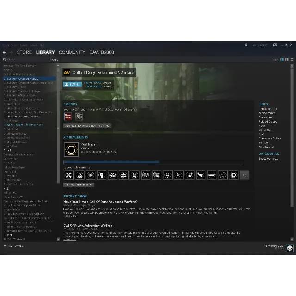
Task: Open the Community Guides link
Action: point(270,138)
